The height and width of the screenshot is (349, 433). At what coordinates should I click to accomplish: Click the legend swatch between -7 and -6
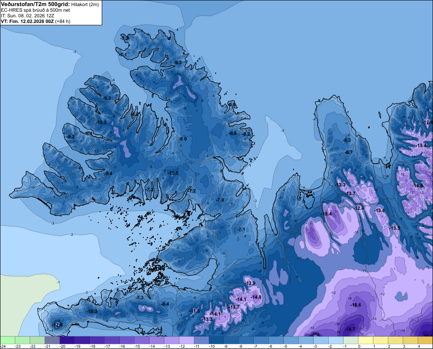[261, 340]
